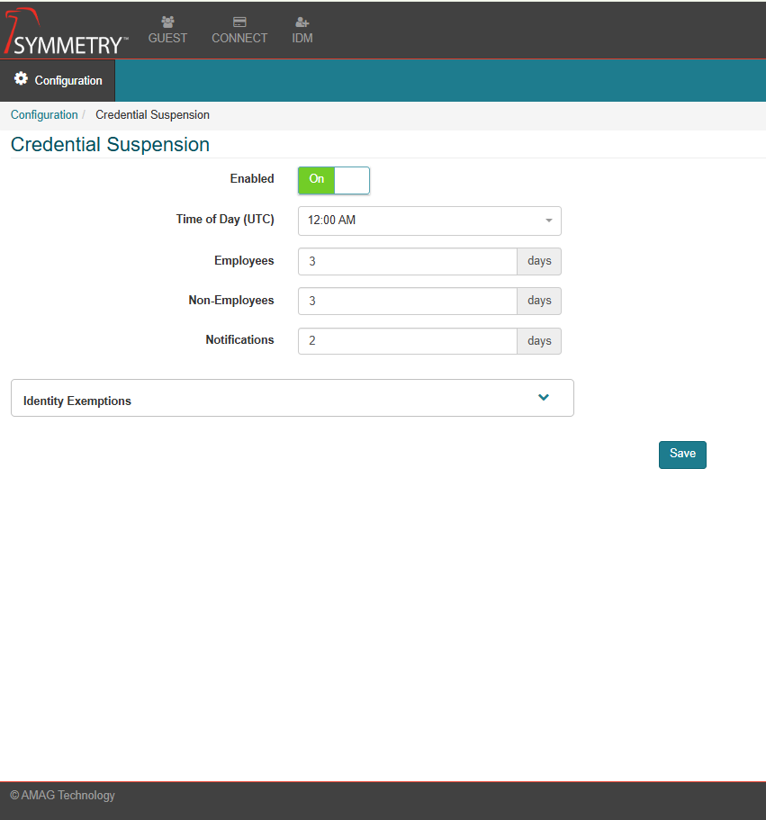Image resolution: width=766 pixels, height=820 pixels.
Task: Switch to the Configuration tab
Action: click(x=59, y=80)
